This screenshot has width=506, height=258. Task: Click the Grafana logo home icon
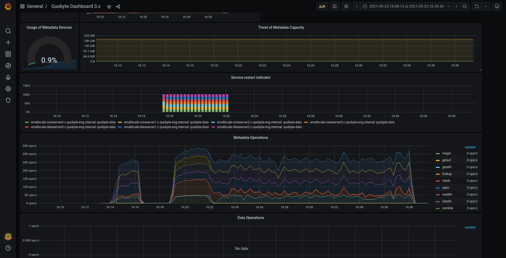coord(8,6)
